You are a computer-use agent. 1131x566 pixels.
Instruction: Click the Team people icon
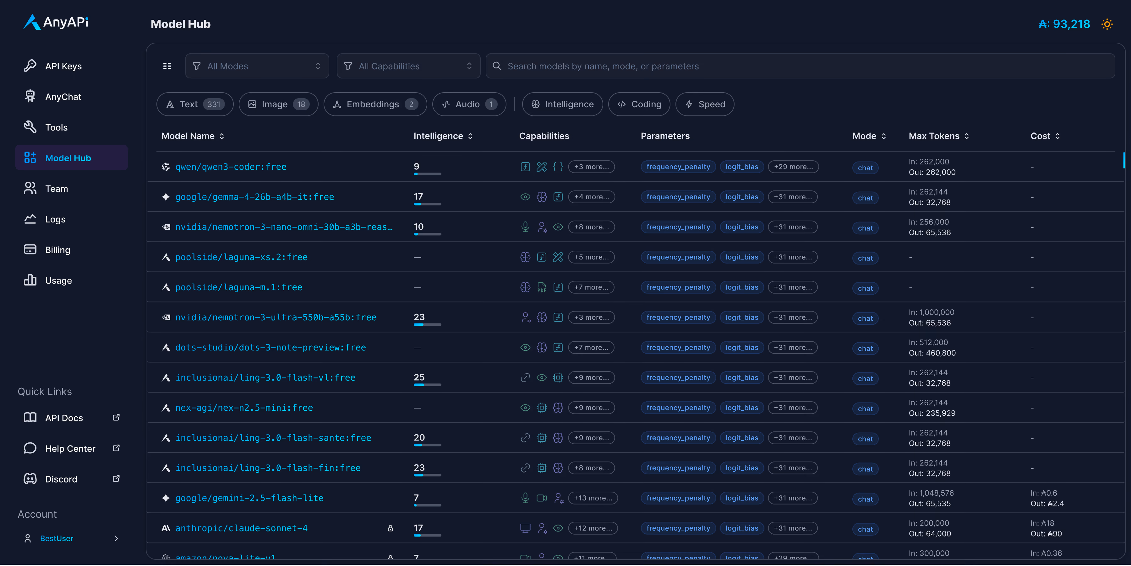tap(30, 188)
